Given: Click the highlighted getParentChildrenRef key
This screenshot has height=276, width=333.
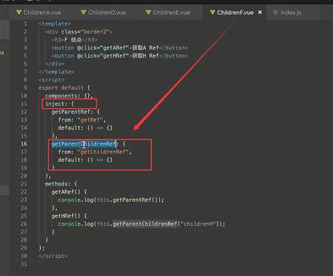Looking at the screenshot, I should tap(83, 144).
